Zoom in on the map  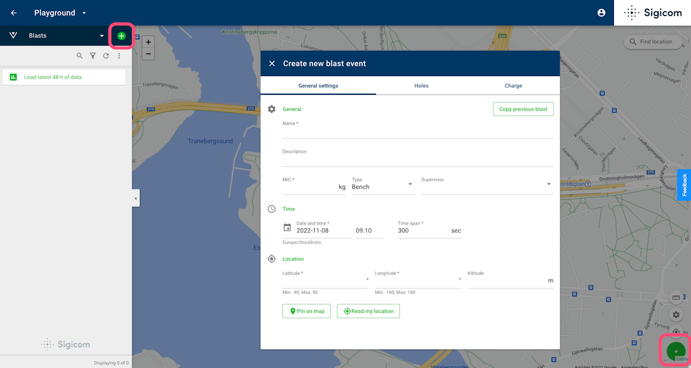pyautogui.click(x=148, y=42)
